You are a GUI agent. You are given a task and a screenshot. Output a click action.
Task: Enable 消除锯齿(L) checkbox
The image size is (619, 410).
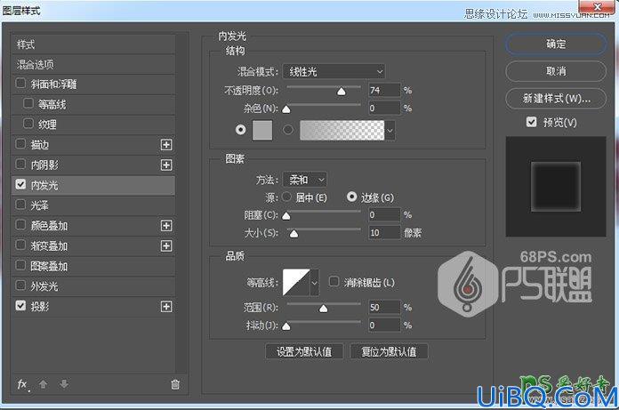click(334, 282)
